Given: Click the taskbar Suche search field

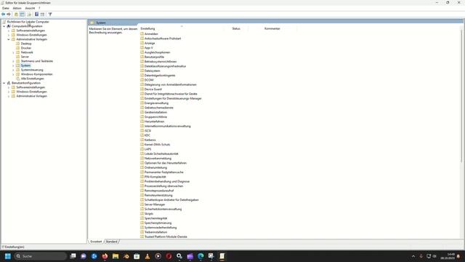Looking at the screenshot, I should click(x=41, y=256).
